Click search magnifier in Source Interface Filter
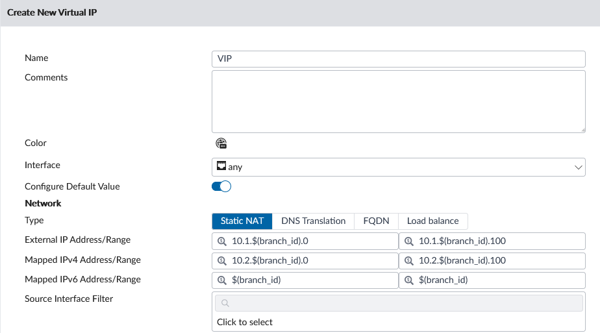600x333 pixels. tap(225, 303)
